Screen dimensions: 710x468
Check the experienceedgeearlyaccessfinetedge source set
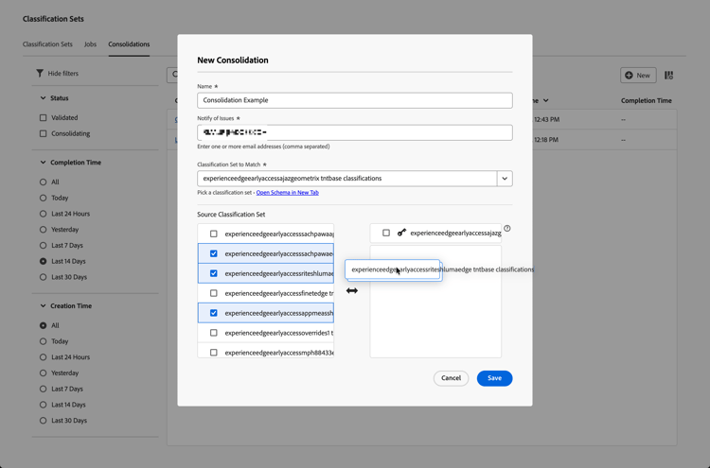tap(214, 293)
